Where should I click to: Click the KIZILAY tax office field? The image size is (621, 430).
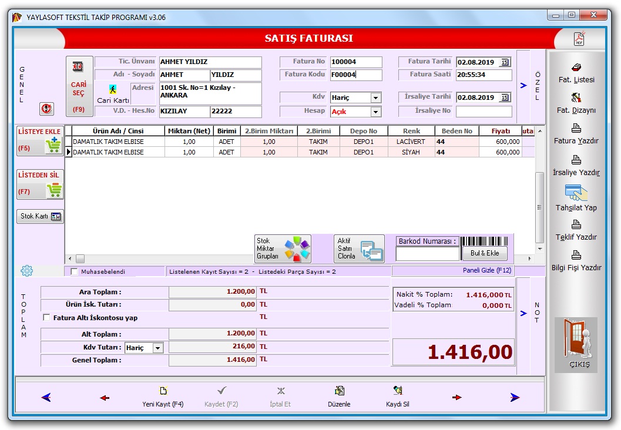click(184, 111)
